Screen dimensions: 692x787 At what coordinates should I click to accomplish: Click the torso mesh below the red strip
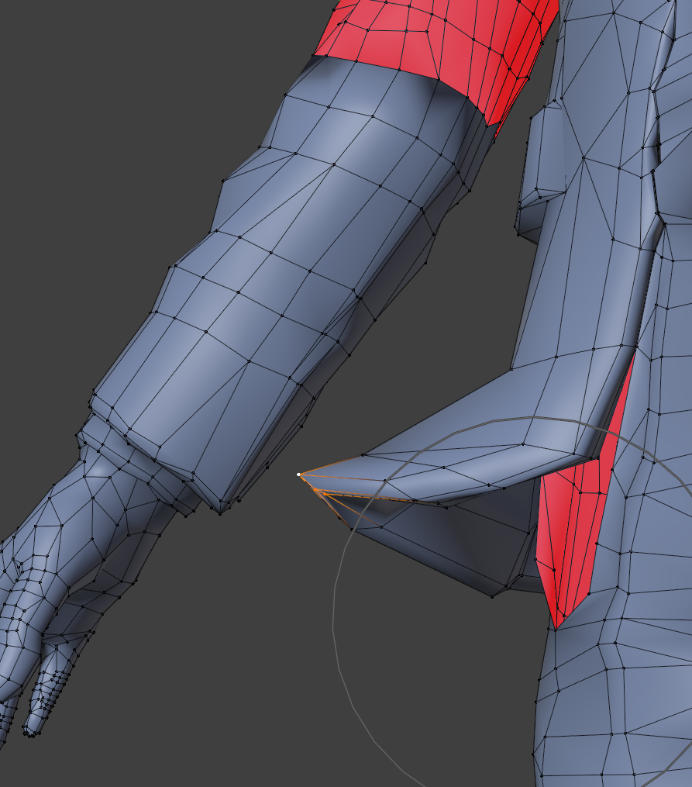click(x=612, y=698)
